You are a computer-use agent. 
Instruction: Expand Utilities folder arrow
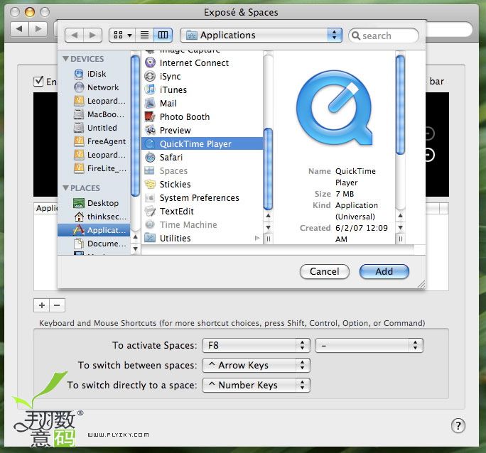pos(257,238)
